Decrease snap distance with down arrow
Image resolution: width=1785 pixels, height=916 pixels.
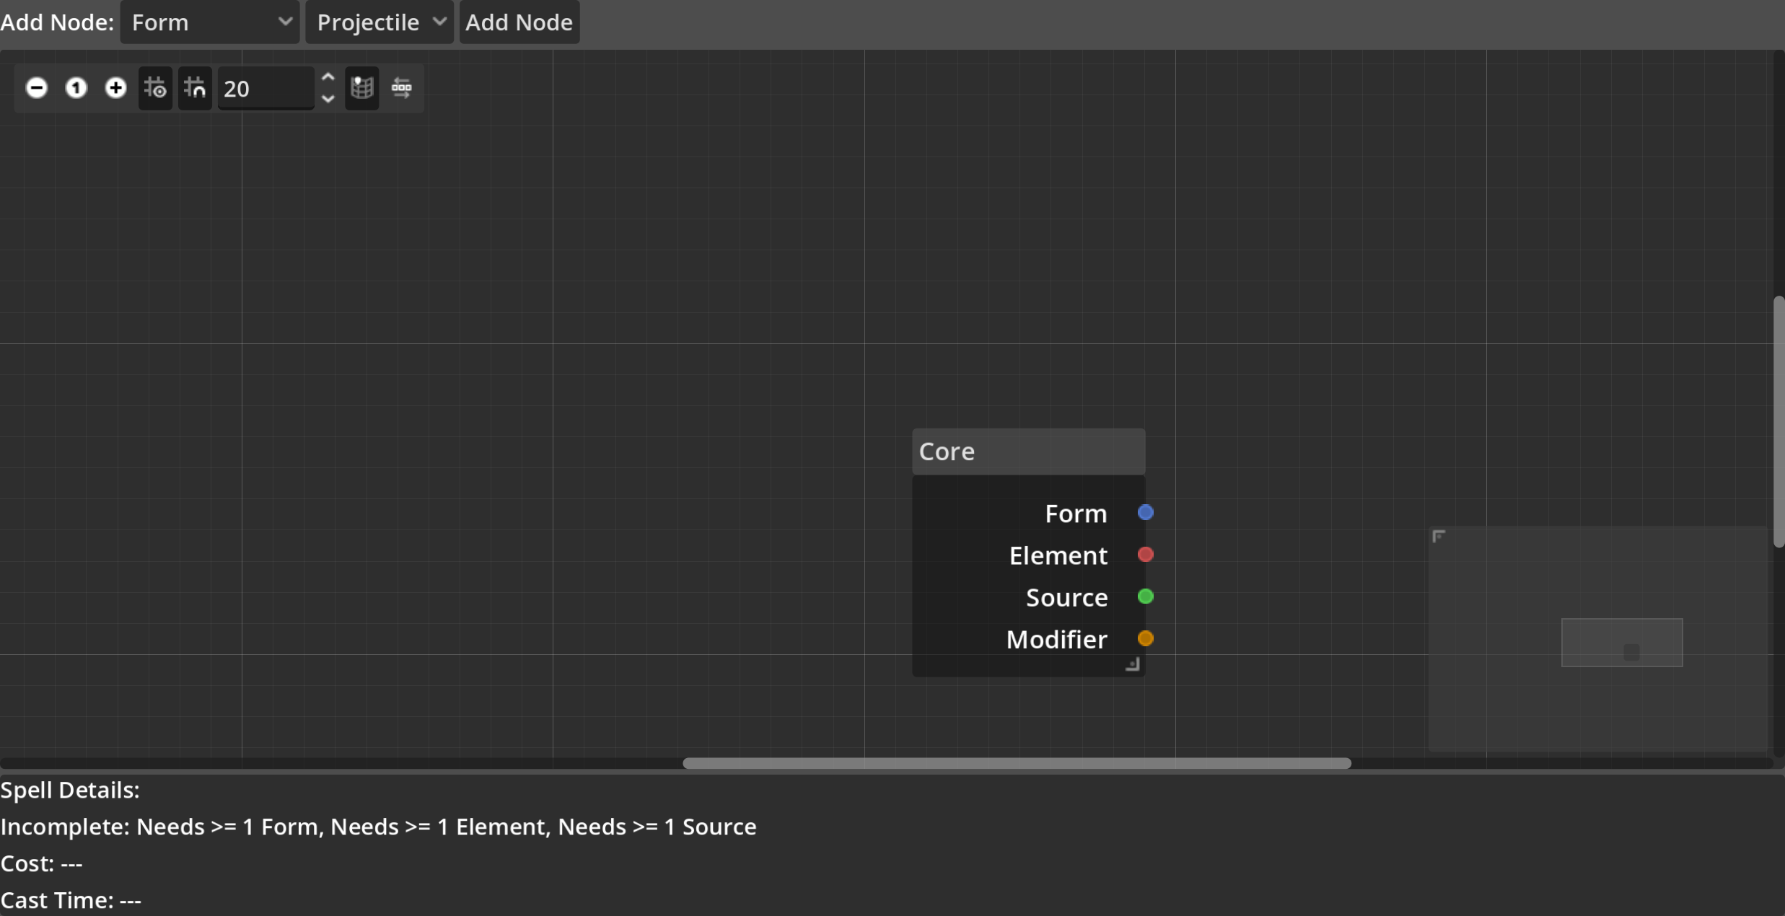pos(328,99)
